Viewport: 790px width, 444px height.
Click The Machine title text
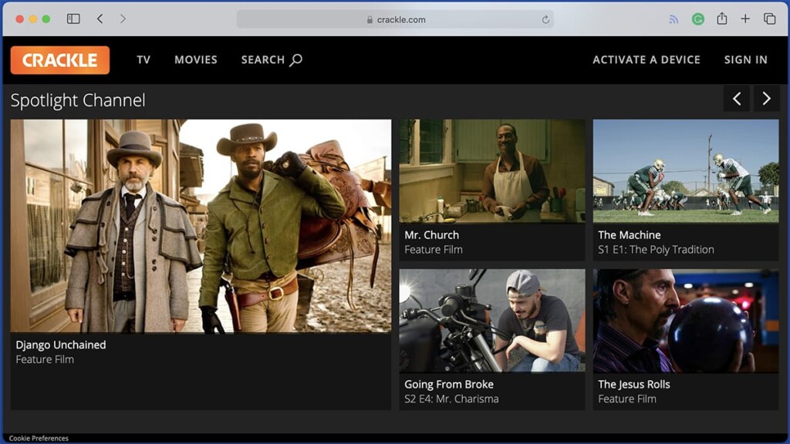coord(630,235)
